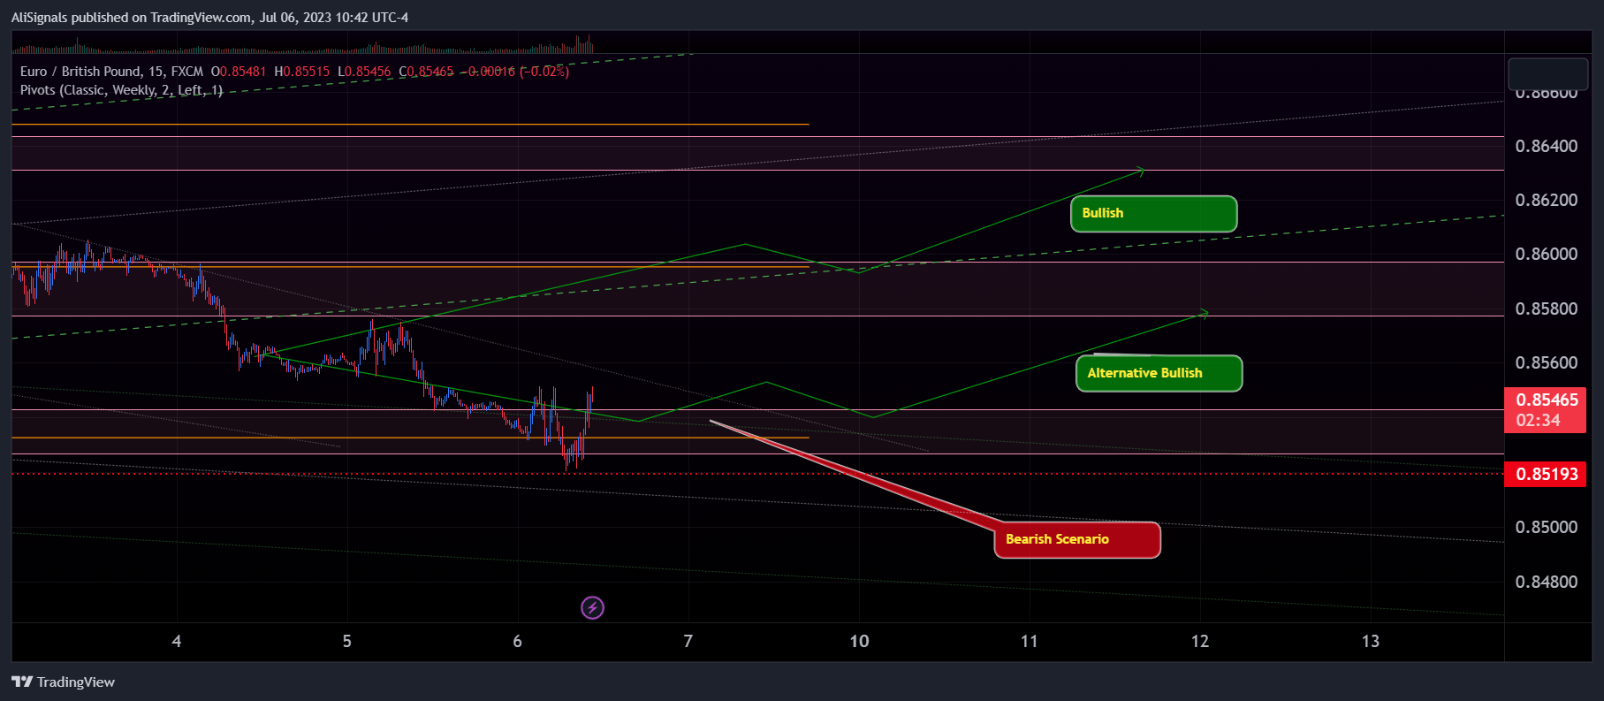The width and height of the screenshot is (1604, 701).
Task: Click the open price value O0.85481
Action: [x=239, y=72]
